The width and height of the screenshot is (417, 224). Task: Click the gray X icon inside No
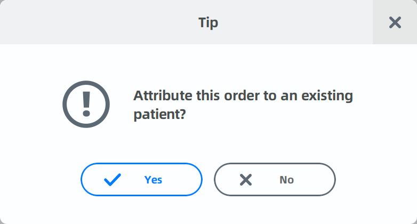[x=246, y=180]
